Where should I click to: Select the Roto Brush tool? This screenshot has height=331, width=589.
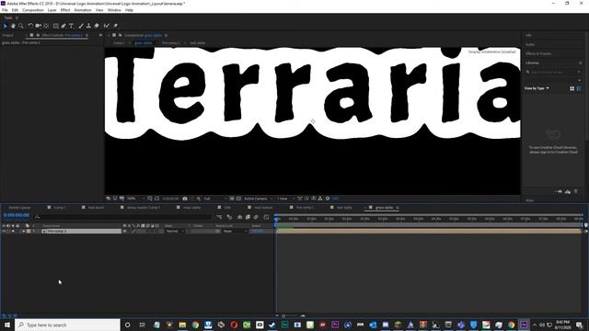pos(107,26)
